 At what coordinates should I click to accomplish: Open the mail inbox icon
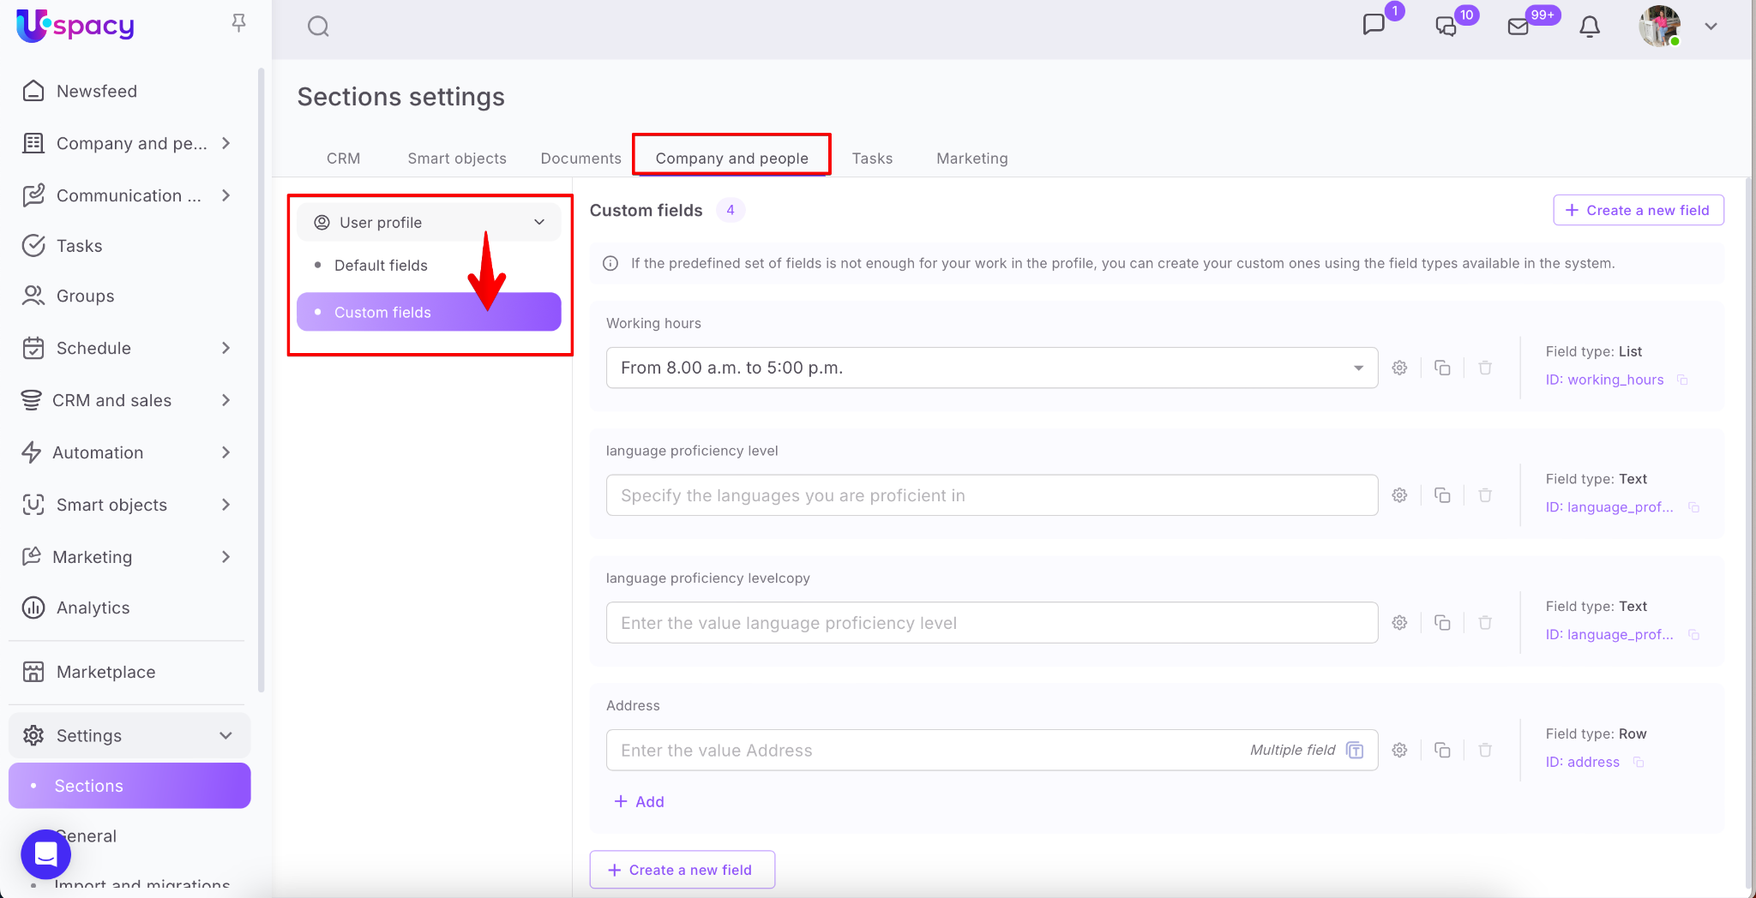pos(1518,27)
